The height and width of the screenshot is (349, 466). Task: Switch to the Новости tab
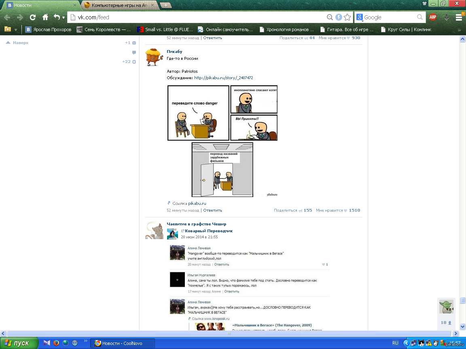coord(41,5)
